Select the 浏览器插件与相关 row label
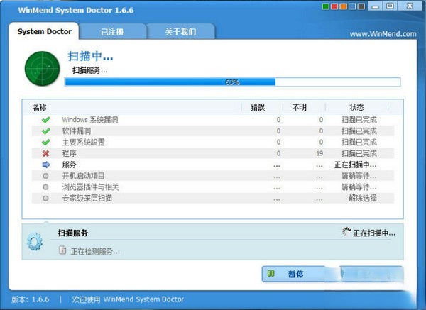 90,187
